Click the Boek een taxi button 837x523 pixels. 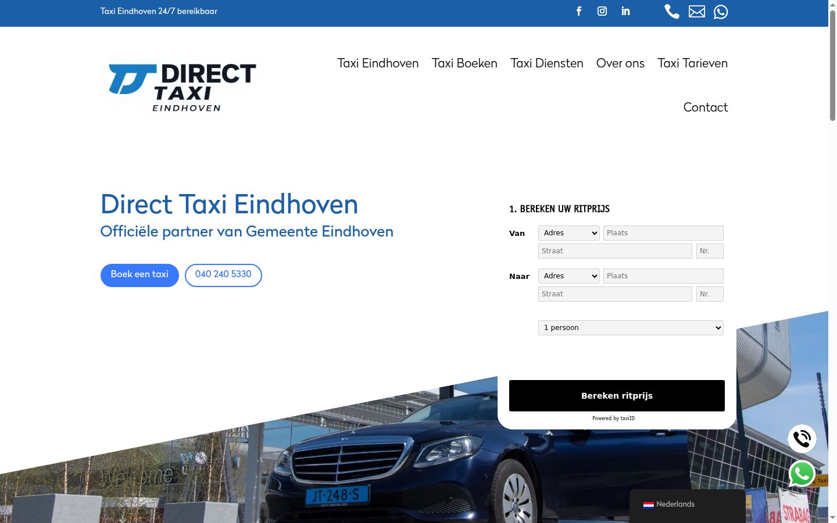(139, 275)
